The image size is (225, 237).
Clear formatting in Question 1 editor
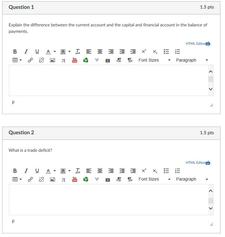[78, 52]
